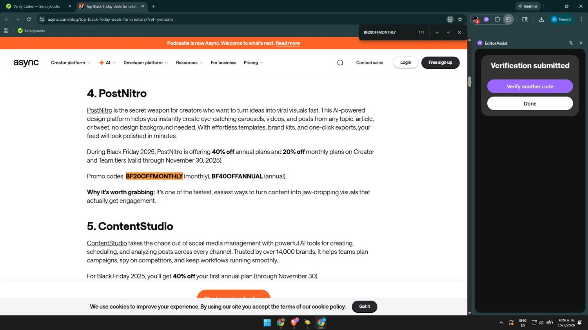Screen dimensions: 588x330
Task: Open a new browser tab
Action: click(x=154, y=6)
